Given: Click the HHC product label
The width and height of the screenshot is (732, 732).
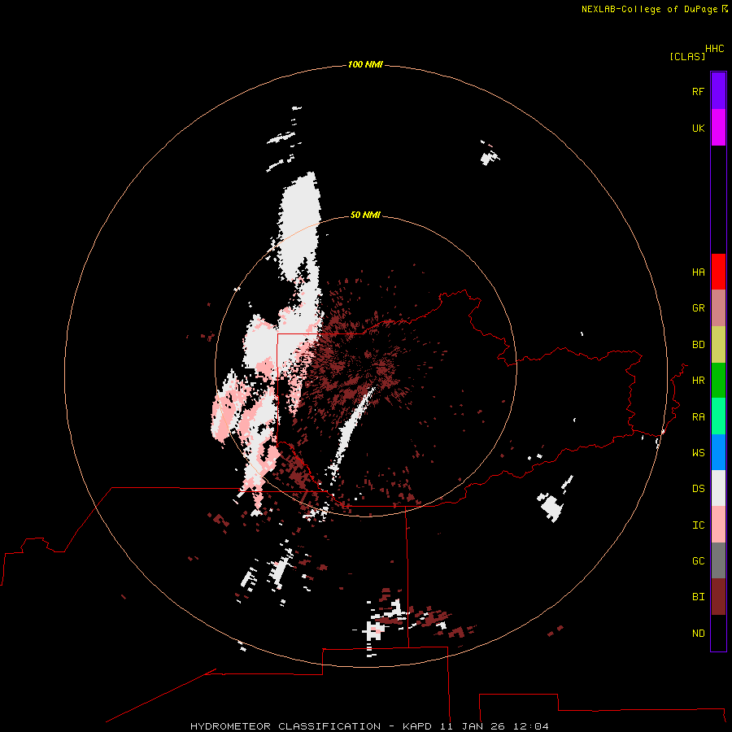Looking at the screenshot, I should (x=714, y=49).
